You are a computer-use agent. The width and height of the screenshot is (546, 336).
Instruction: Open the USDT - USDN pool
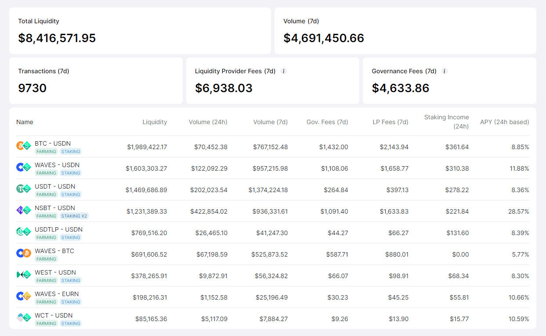(x=272, y=189)
